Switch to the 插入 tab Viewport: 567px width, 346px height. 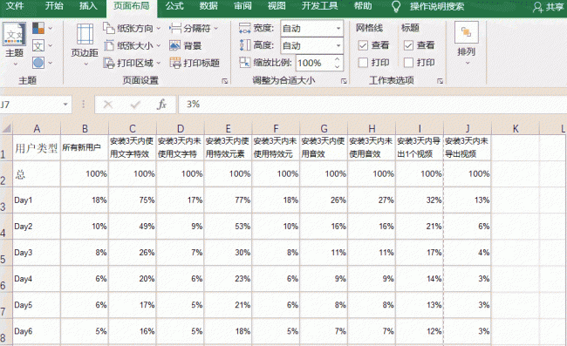[x=88, y=6]
